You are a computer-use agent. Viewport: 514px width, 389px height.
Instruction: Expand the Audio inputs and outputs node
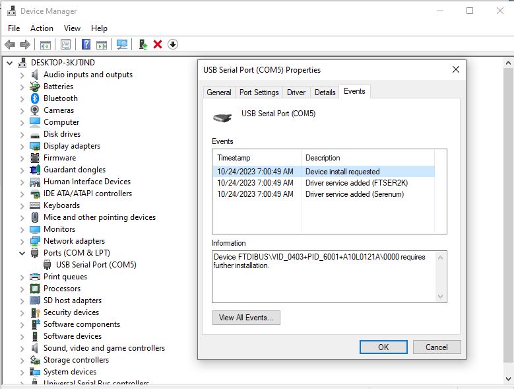(22, 75)
